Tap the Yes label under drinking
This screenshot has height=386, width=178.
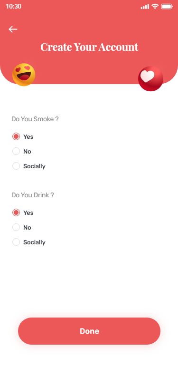(28, 212)
